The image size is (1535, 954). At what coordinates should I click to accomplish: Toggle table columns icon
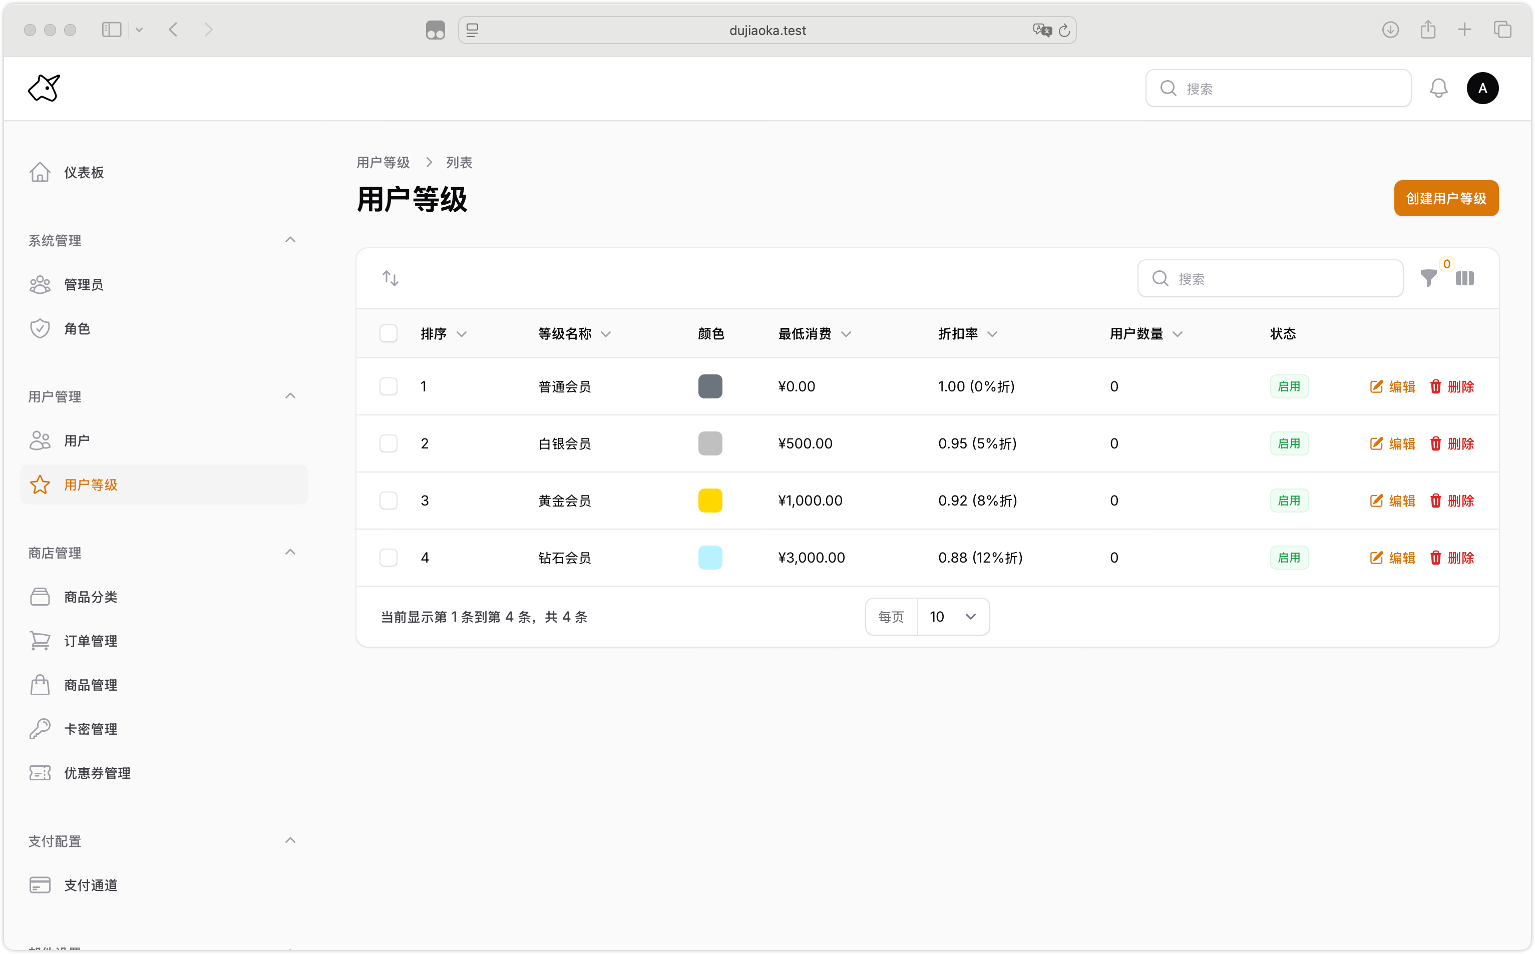tap(1464, 278)
